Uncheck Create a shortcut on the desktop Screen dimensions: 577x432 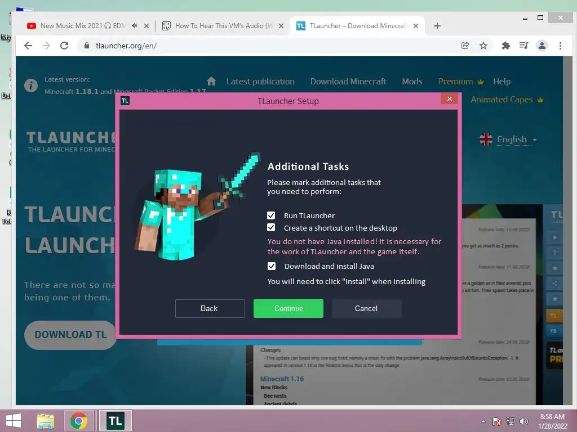271,227
